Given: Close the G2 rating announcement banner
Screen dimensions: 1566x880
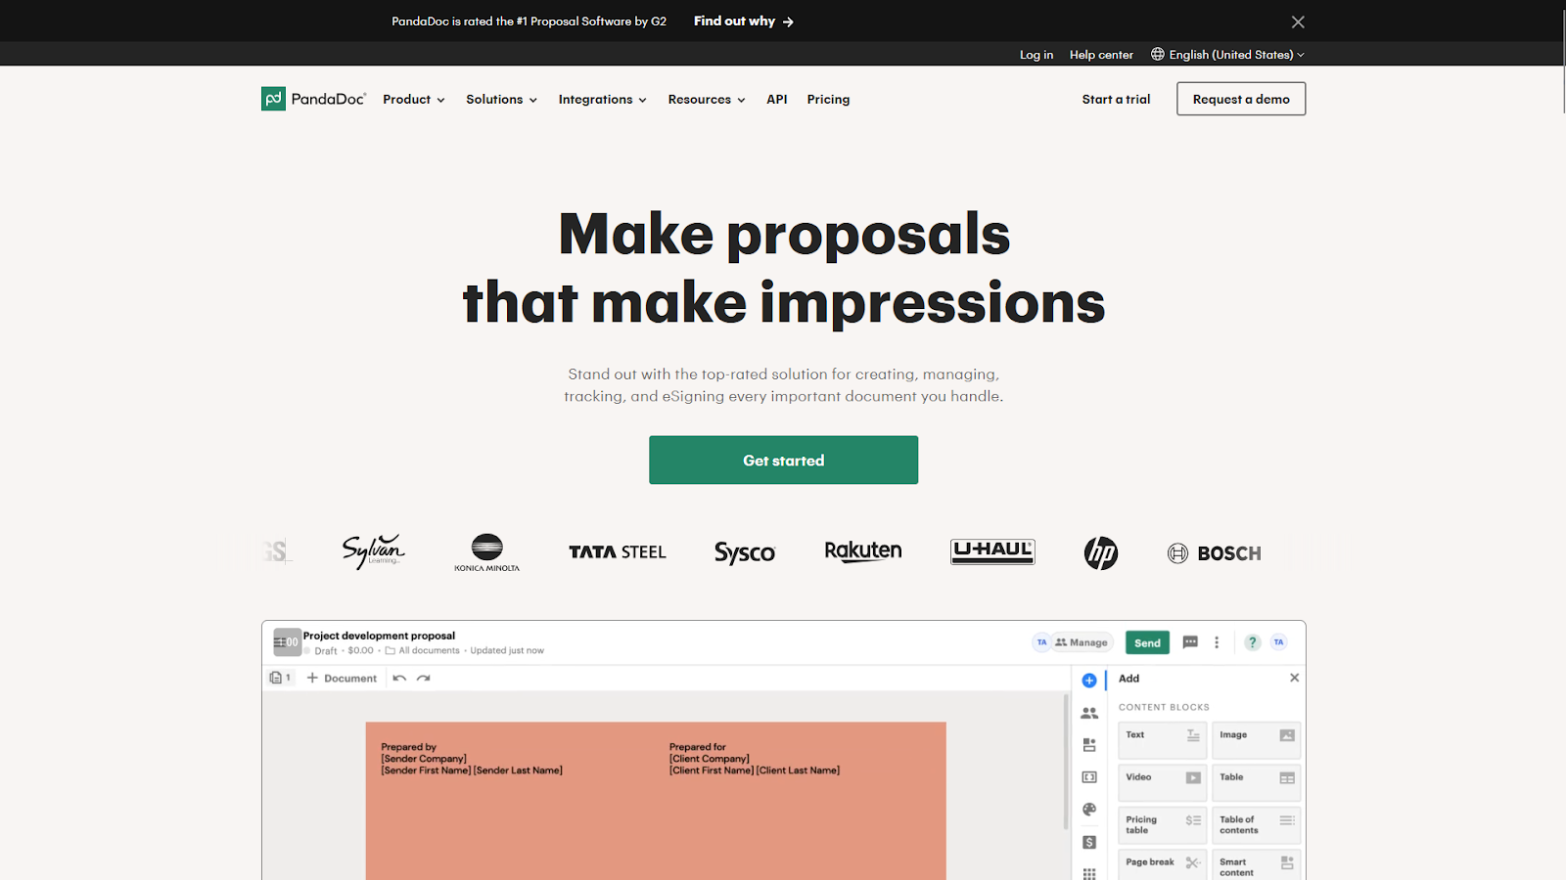Looking at the screenshot, I should point(1298,22).
